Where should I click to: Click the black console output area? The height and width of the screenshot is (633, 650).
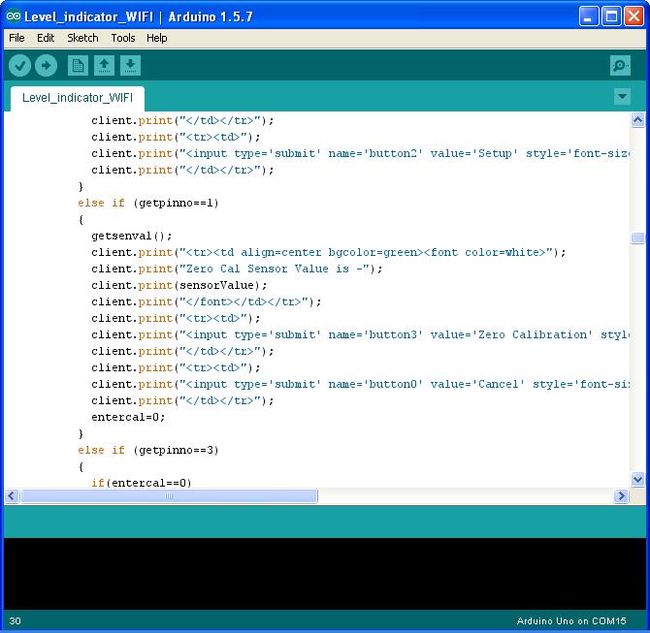coord(325,574)
